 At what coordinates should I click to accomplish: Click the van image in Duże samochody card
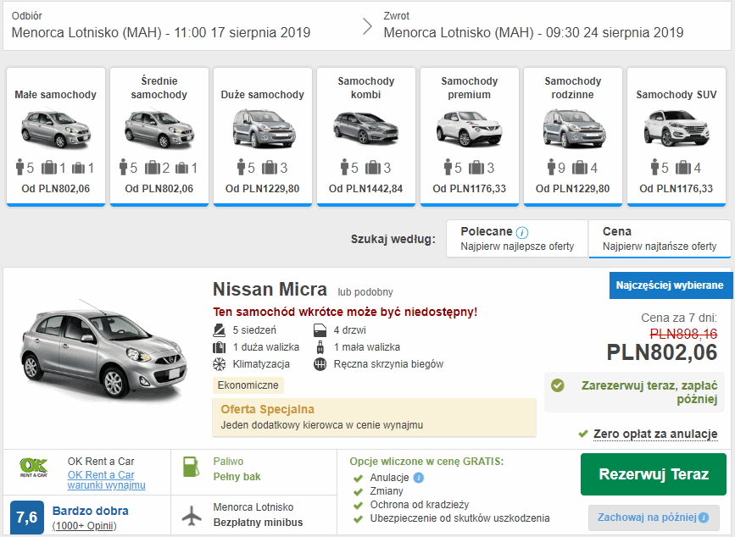point(264,128)
